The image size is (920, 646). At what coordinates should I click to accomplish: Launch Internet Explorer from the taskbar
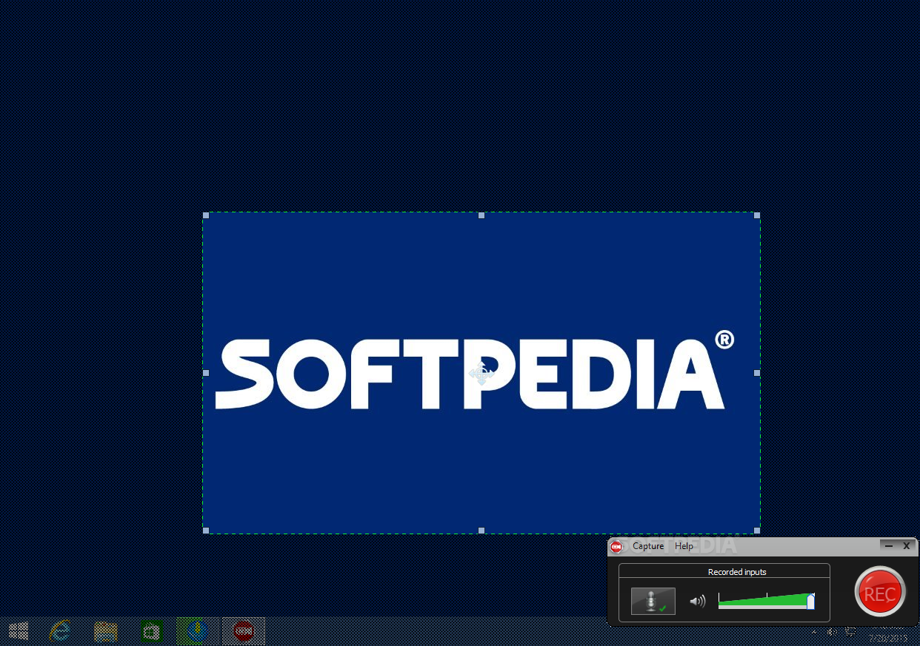(61, 631)
